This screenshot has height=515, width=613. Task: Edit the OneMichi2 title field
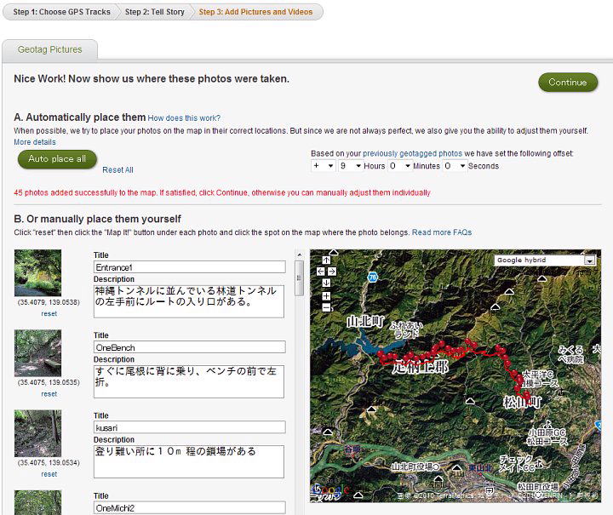pyautogui.click(x=190, y=508)
